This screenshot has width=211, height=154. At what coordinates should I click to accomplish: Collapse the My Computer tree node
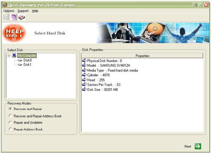[x=9, y=56]
